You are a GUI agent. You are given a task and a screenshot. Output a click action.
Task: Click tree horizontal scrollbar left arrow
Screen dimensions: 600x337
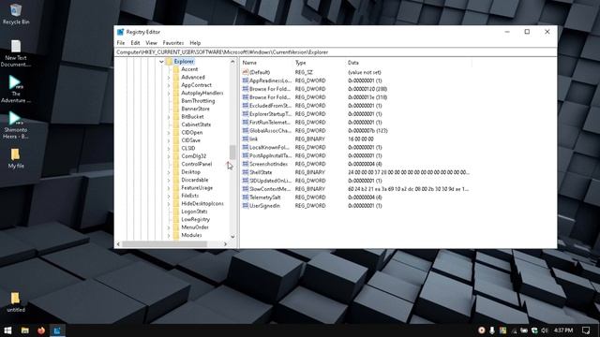118,243
